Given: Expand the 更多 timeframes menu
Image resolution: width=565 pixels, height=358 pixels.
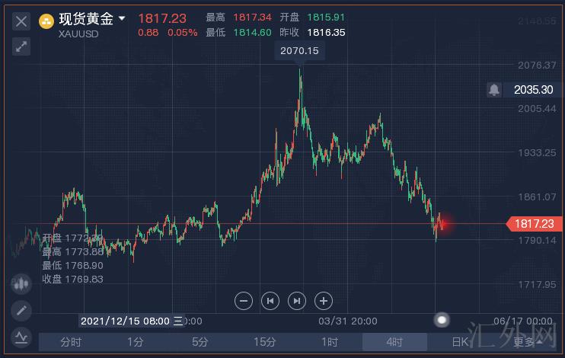Looking at the screenshot, I should coord(527,342).
